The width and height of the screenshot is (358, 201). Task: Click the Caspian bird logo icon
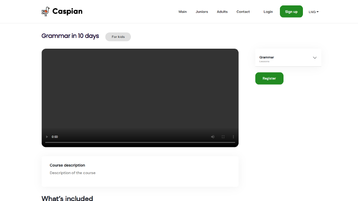pyautogui.click(x=46, y=11)
